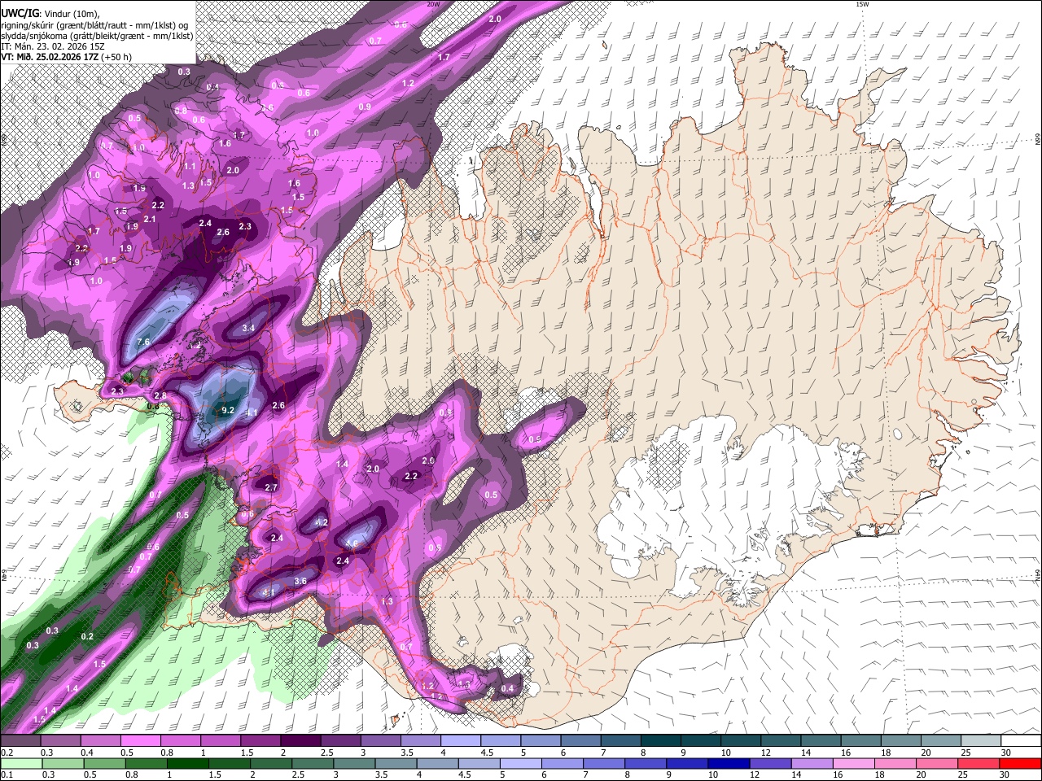
Task: Click the 'Vindur (10m)' header label
Action: click(71, 14)
